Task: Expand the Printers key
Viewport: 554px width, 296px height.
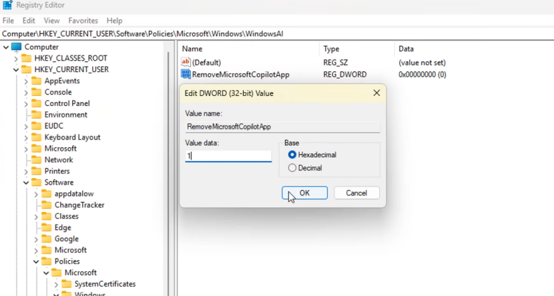Action: 26,171
